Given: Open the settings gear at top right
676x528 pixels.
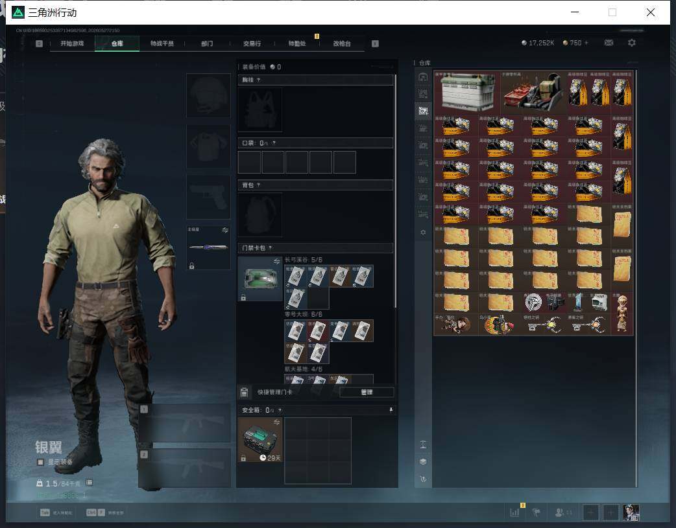Looking at the screenshot, I should pos(632,43).
